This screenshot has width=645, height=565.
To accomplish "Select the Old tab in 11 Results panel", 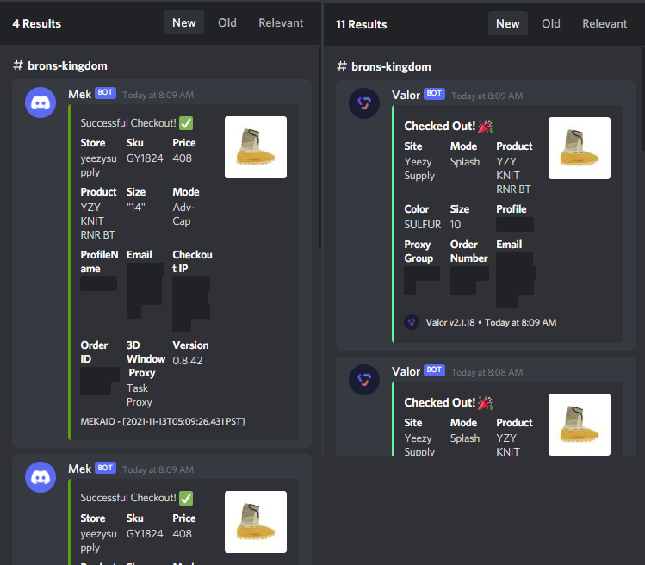I will pos(551,23).
